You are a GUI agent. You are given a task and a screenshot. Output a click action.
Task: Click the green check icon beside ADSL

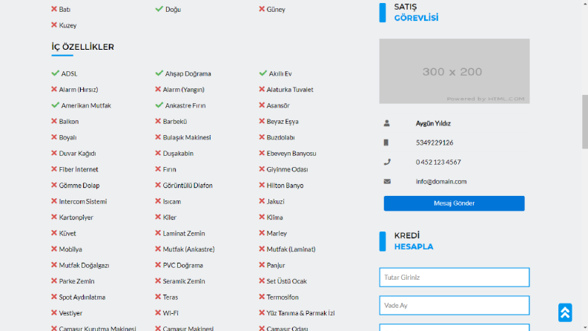pos(55,73)
